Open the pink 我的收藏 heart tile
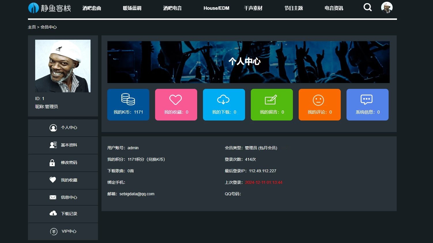This screenshot has width=433, height=243. coord(176,105)
